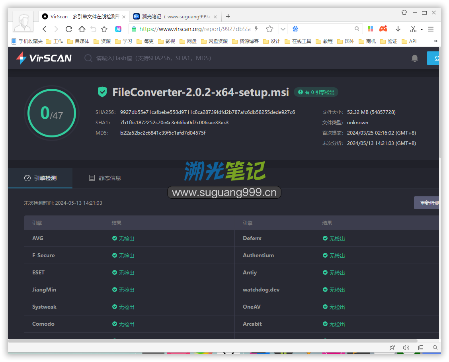
Task: Close the VirScan tab
Action: point(124,17)
